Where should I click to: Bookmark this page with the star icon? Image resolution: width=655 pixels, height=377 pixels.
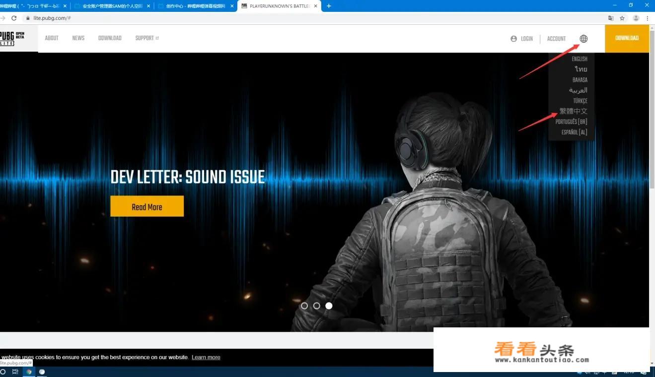tap(622, 18)
